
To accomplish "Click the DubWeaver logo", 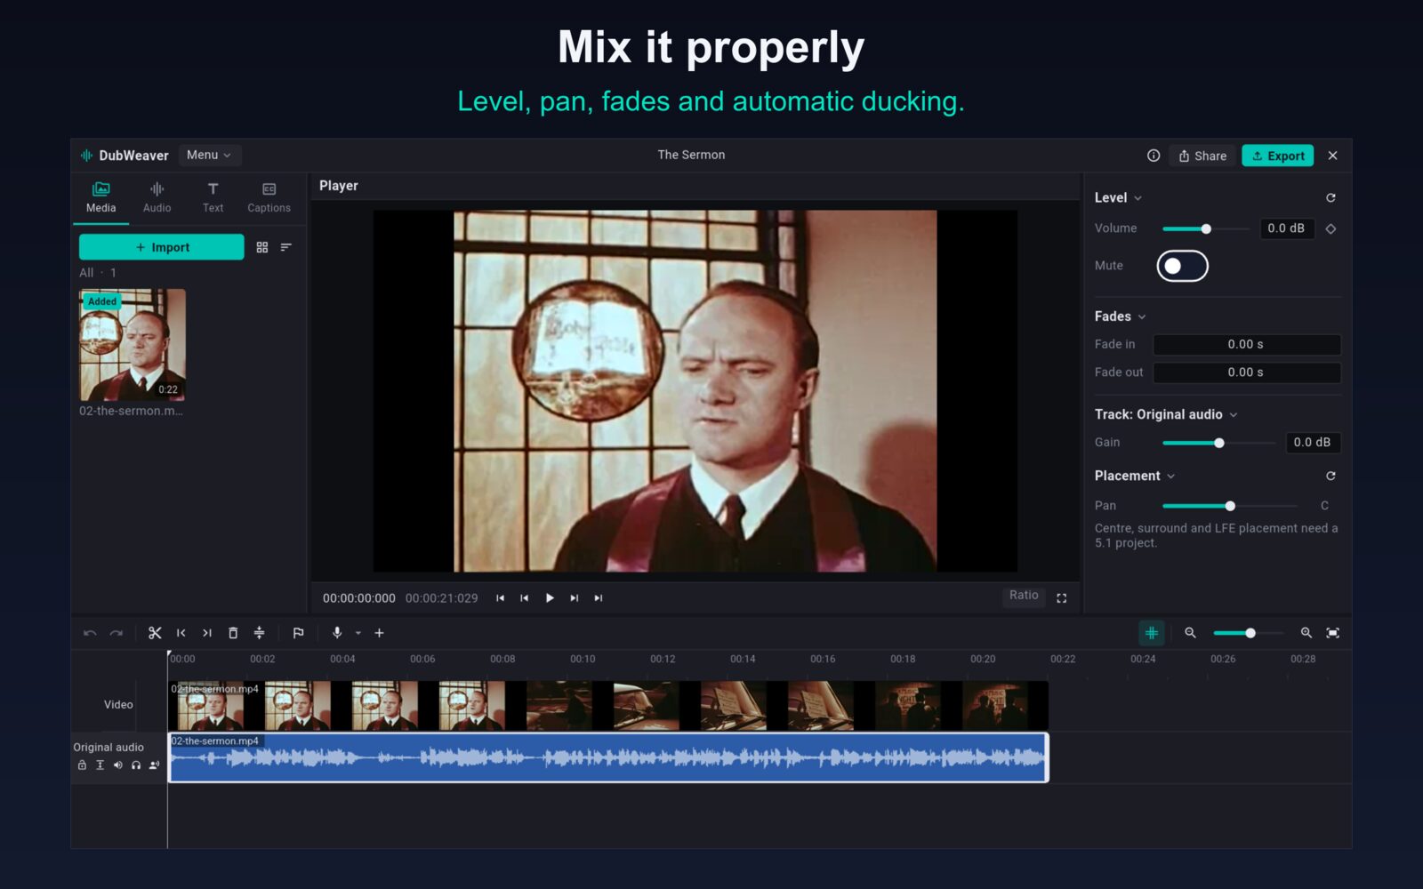I will pyautogui.click(x=124, y=156).
